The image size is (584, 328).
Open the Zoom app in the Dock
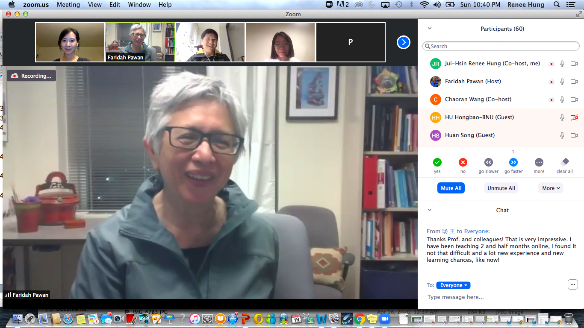385,319
